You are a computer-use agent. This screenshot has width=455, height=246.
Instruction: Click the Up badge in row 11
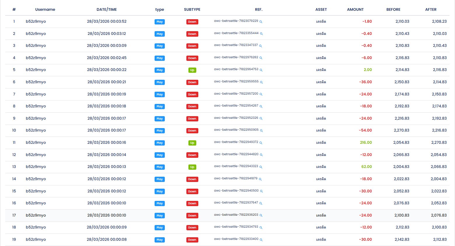point(192,143)
